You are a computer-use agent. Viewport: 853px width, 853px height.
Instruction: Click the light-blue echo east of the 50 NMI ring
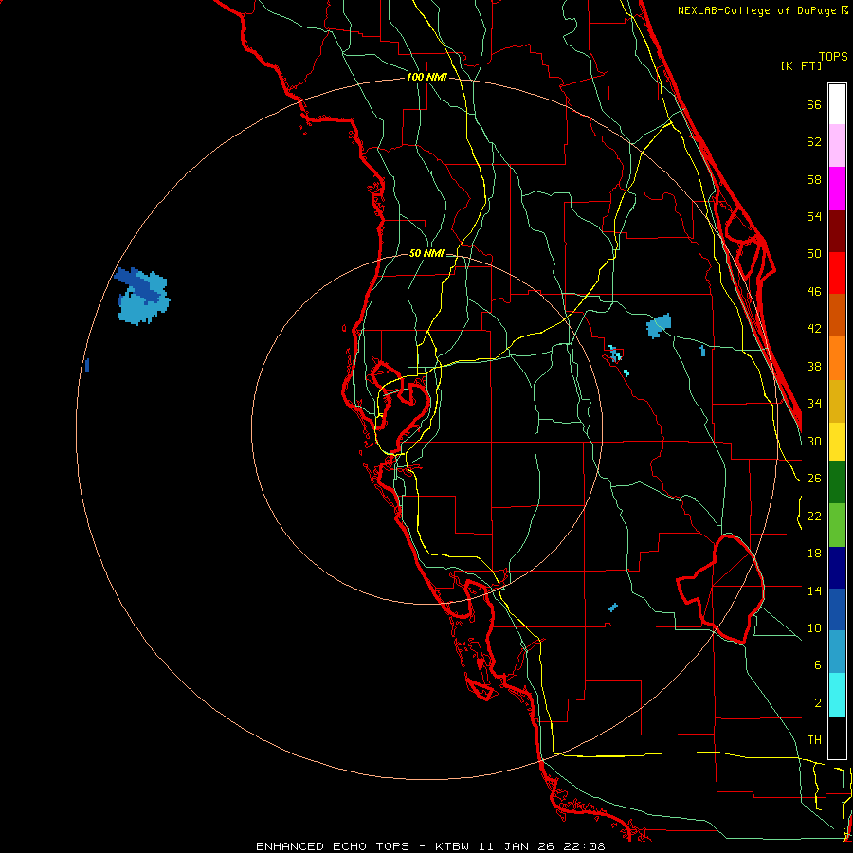659,326
